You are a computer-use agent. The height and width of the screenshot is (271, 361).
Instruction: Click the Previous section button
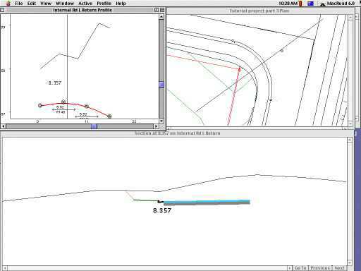tap(320, 268)
